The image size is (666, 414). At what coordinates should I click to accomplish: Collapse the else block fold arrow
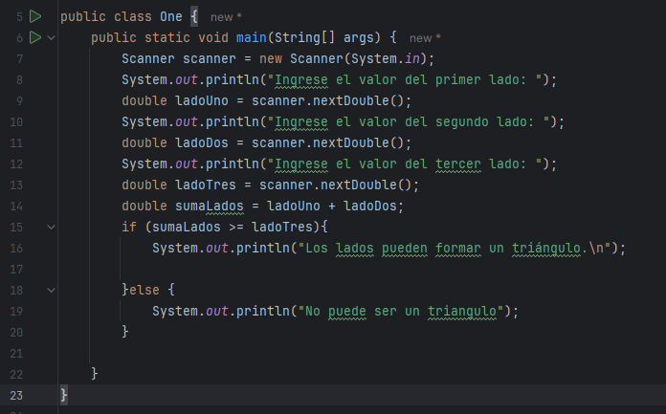pyautogui.click(x=51, y=291)
